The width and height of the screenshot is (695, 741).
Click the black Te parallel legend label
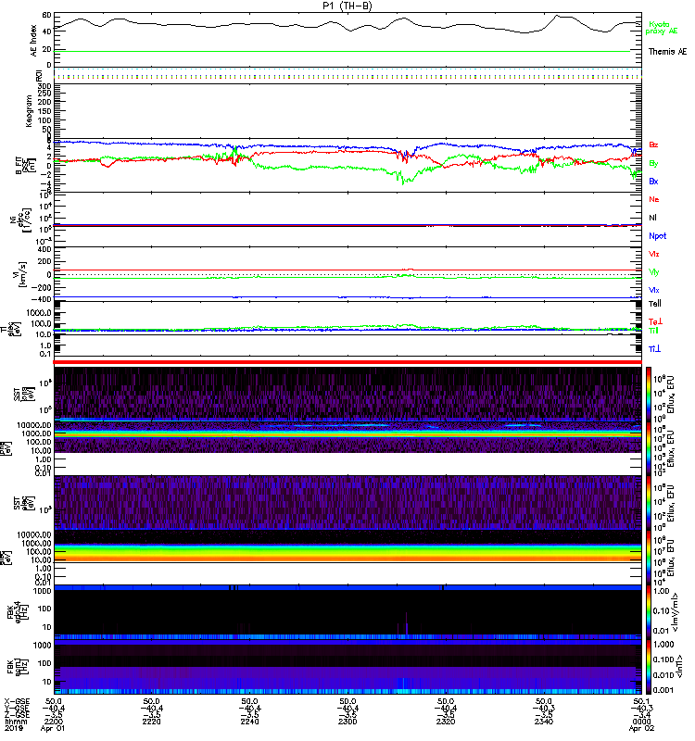654,304
